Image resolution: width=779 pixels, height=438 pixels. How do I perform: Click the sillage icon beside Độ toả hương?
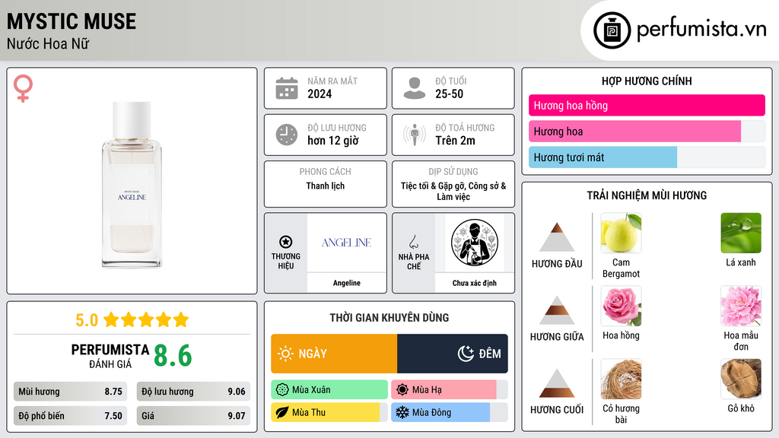coord(415,135)
